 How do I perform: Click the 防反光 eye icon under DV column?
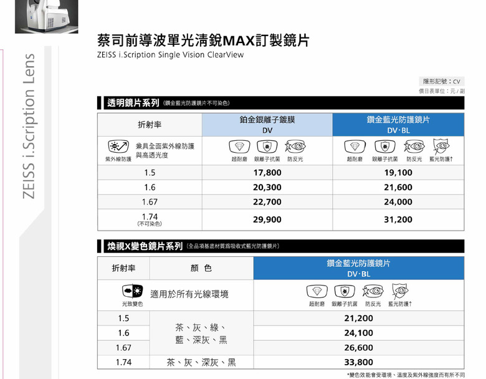(x=295, y=146)
